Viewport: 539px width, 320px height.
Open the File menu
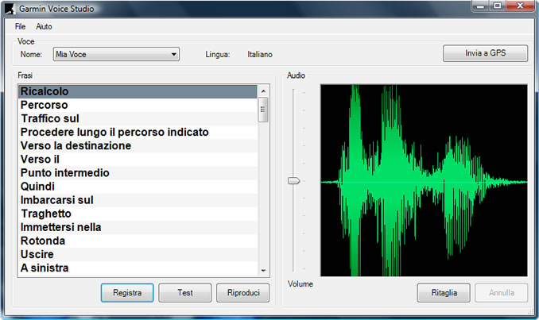(21, 26)
